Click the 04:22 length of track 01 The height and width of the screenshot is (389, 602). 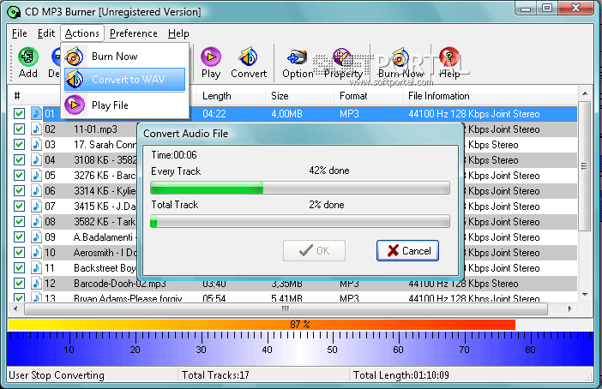click(x=214, y=114)
